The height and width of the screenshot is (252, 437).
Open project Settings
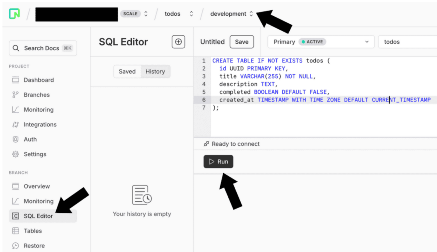point(35,154)
